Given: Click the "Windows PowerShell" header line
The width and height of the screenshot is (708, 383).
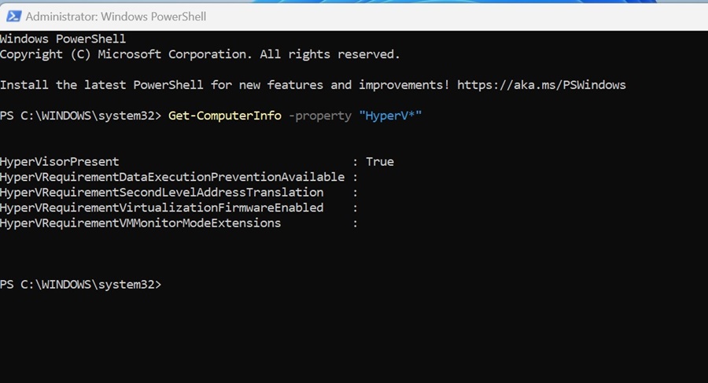Looking at the screenshot, I should pos(63,39).
